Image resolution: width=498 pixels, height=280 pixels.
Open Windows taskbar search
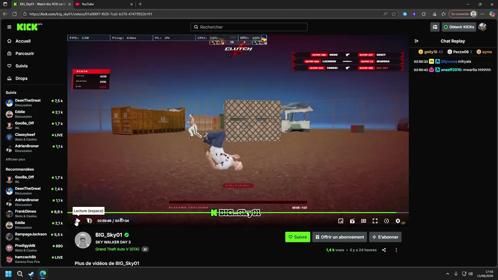click(x=20, y=274)
